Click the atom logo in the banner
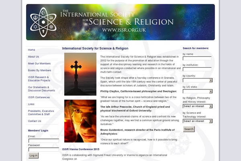 pyautogui.click(x=43, y=22)
